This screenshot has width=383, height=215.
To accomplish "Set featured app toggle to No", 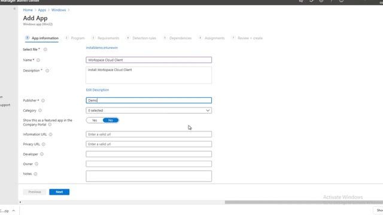I will coord(111,121).
